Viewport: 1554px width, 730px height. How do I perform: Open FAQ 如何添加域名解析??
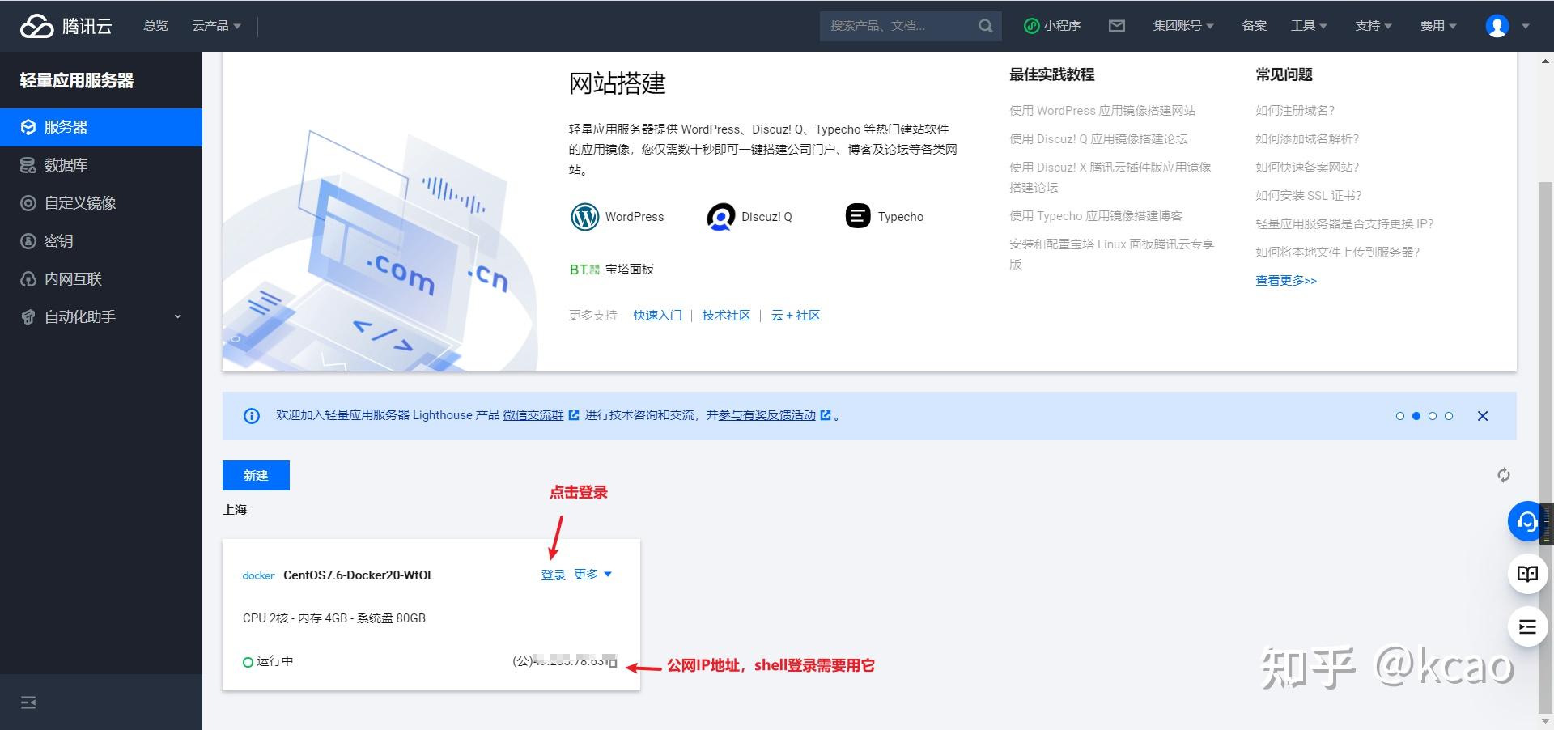click(x=1307, y=139)
